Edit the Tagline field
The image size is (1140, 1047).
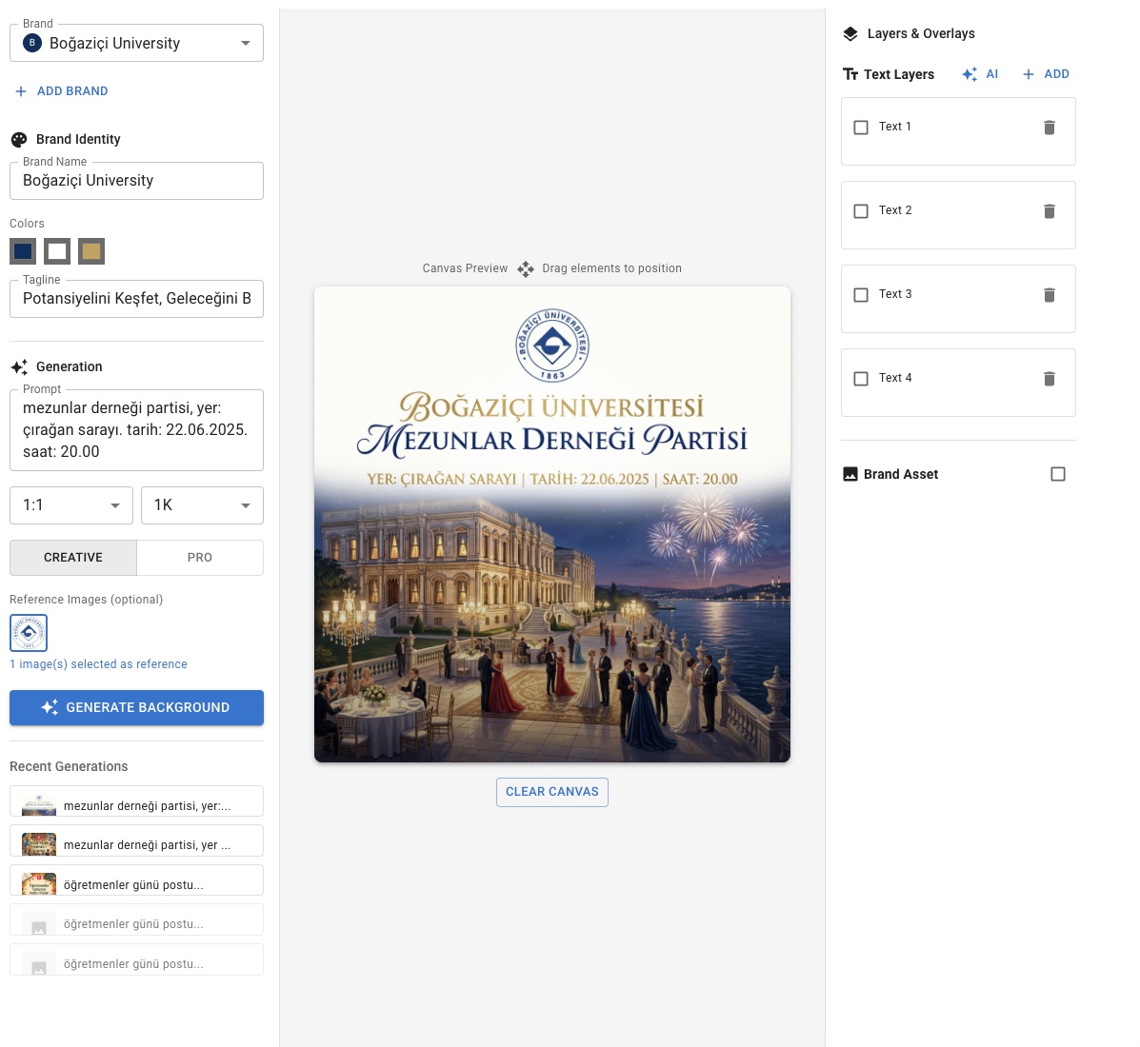[x=137, y=299]
